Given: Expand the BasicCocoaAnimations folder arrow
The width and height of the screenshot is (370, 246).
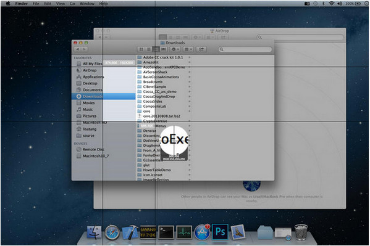Looking at the screenshot, I should click(x=189, y=77).
